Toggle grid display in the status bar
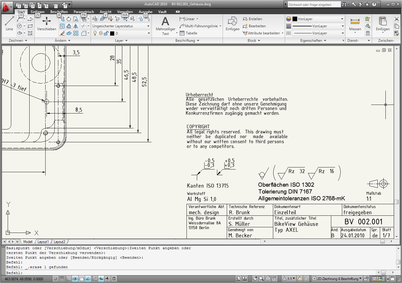Viewport: 402px width, 283px height. point(62,279)
